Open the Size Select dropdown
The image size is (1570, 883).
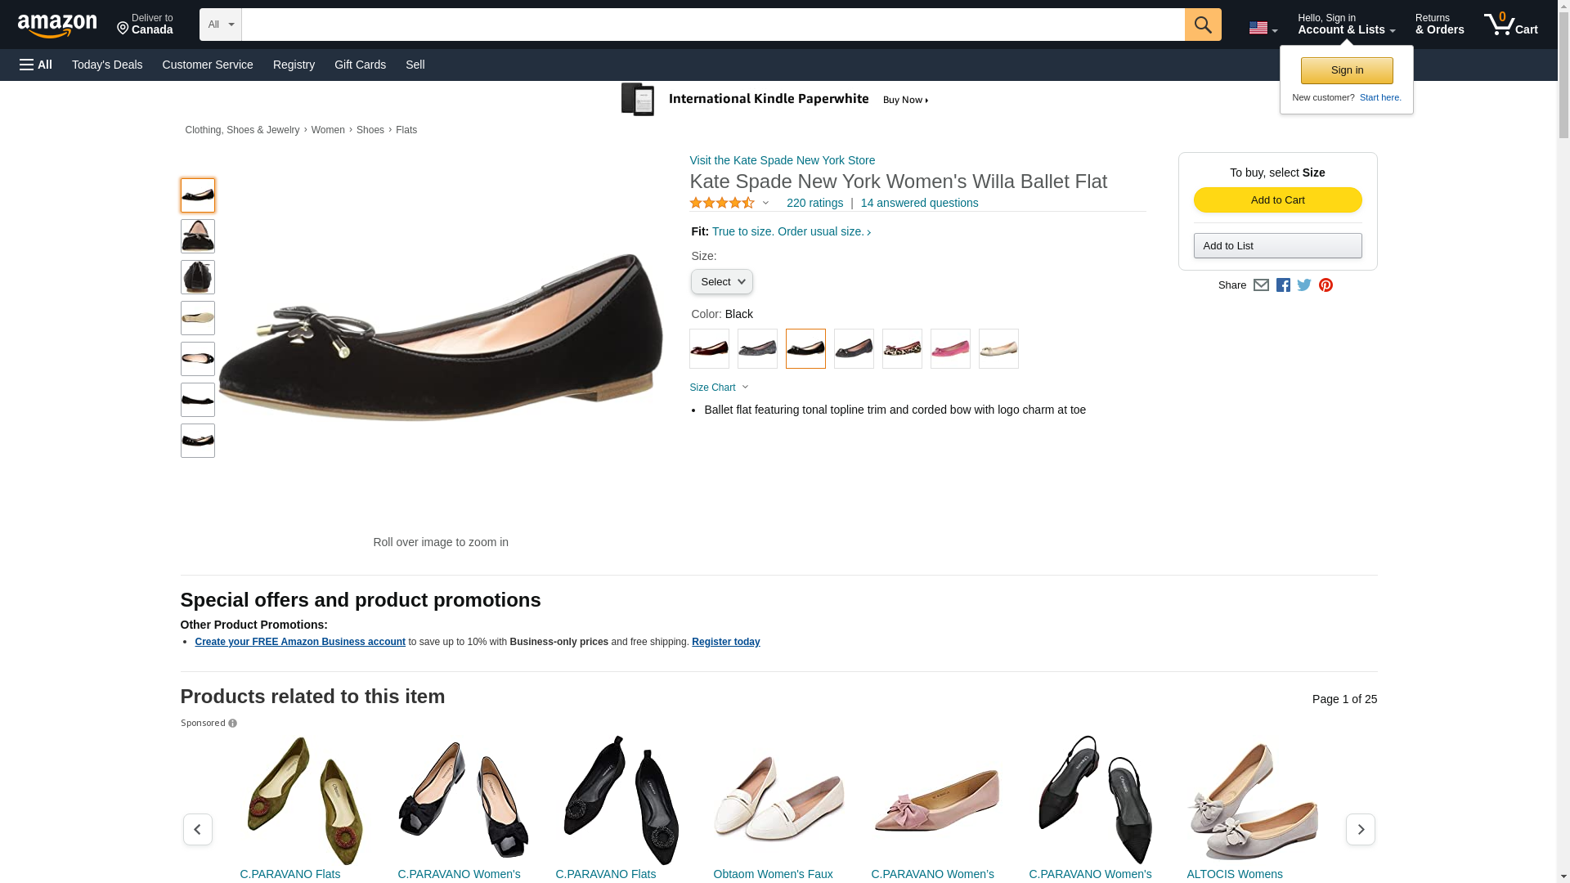[721, 282]
